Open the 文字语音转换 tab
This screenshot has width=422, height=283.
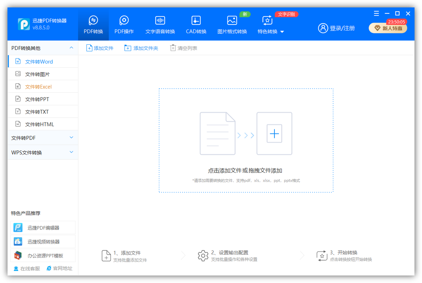pyautogui.click(x=160, y=25)
